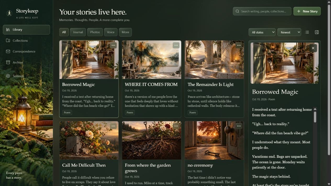Image resolution: width=331 pixels, height=186 pixels.
Task: Click the Library books icon
Action: click(x=8, y=30)
